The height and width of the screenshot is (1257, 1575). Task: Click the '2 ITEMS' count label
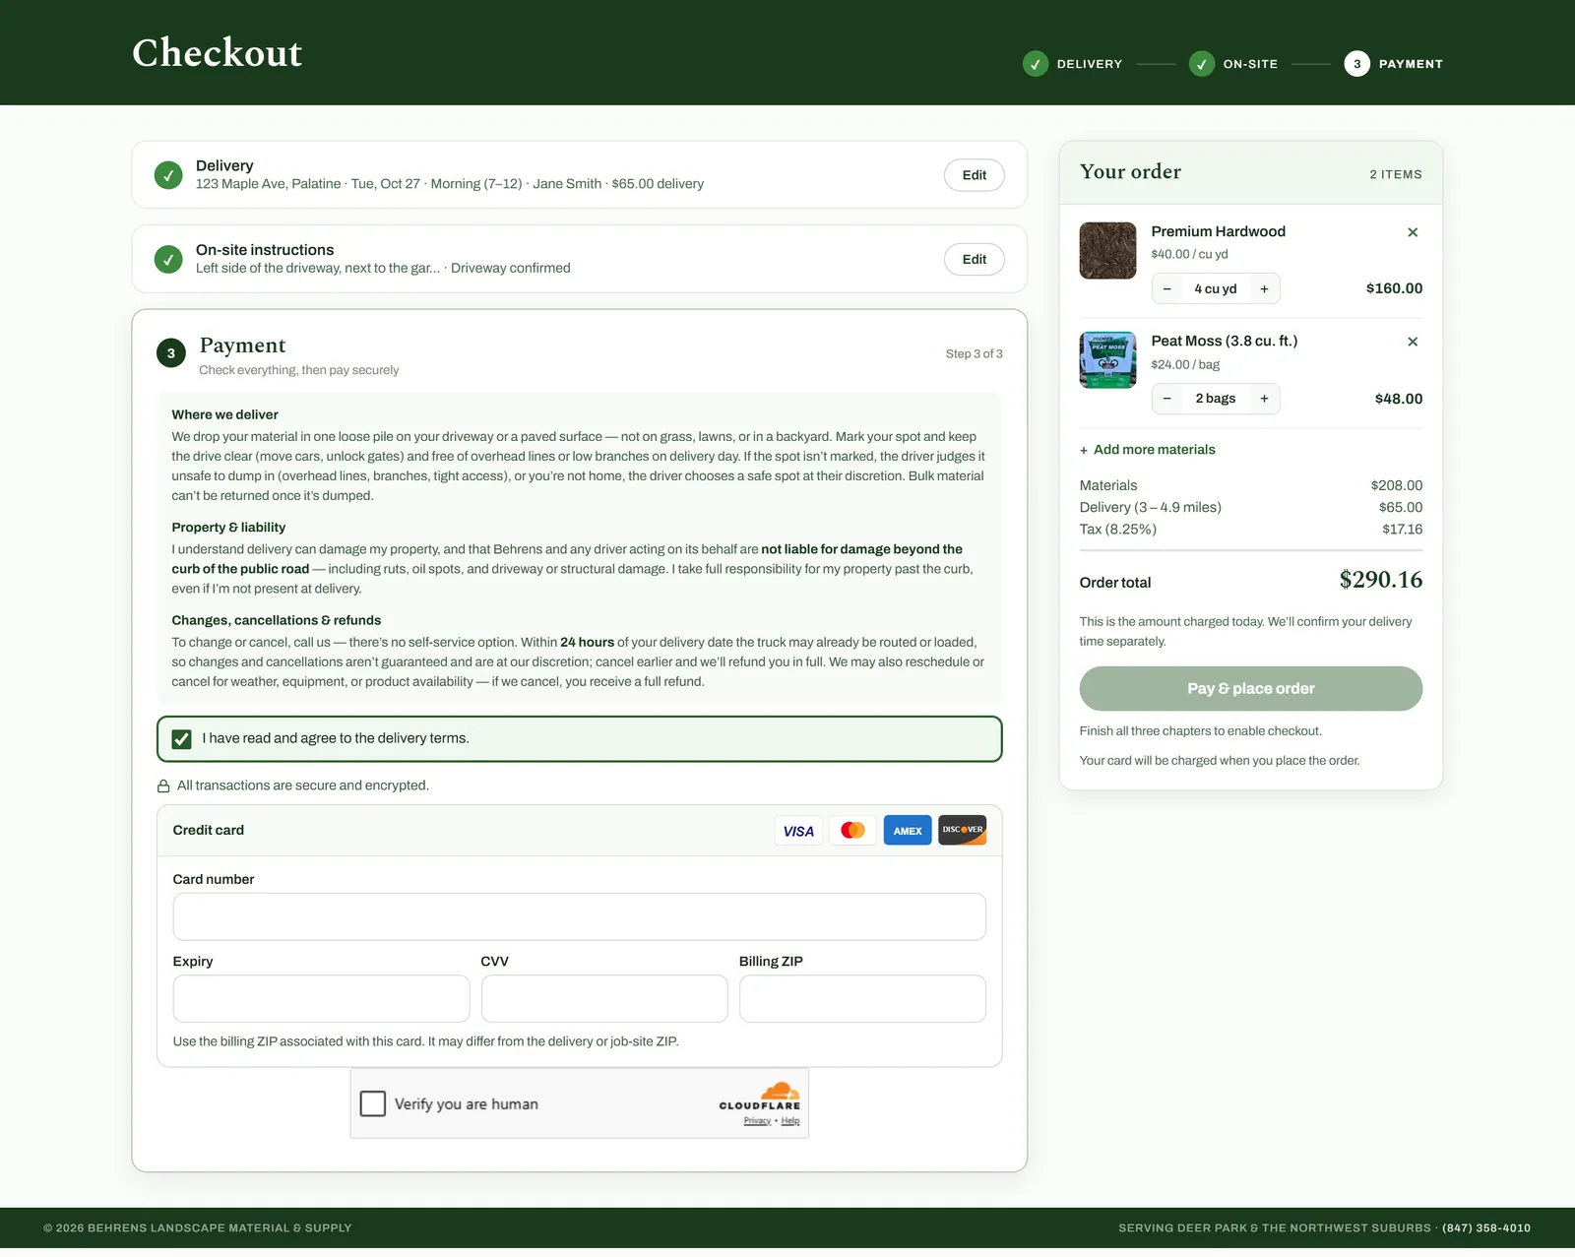(x=1395, y=175)
